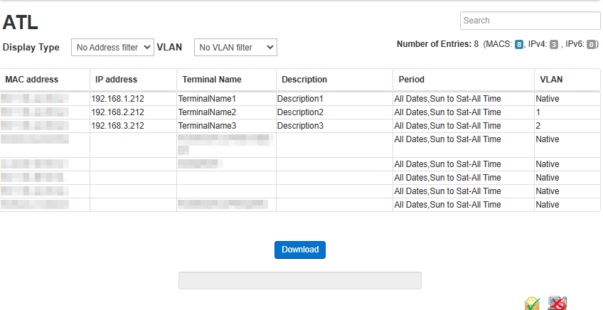
Task: Click the Download button
Action: 300,250
